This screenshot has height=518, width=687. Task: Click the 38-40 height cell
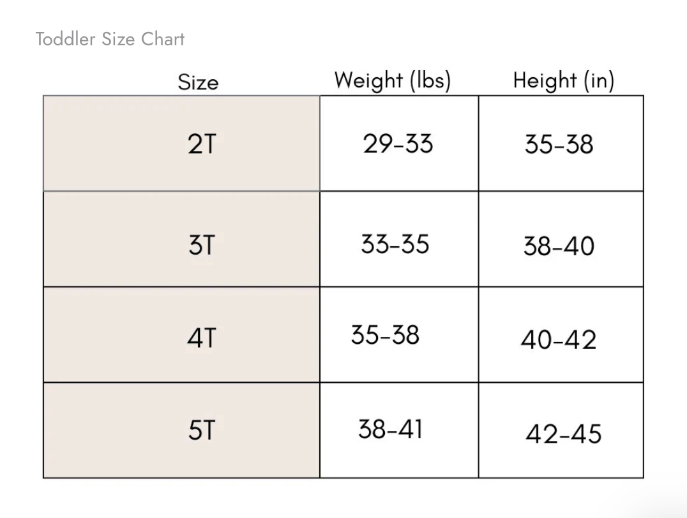[559, 246]
